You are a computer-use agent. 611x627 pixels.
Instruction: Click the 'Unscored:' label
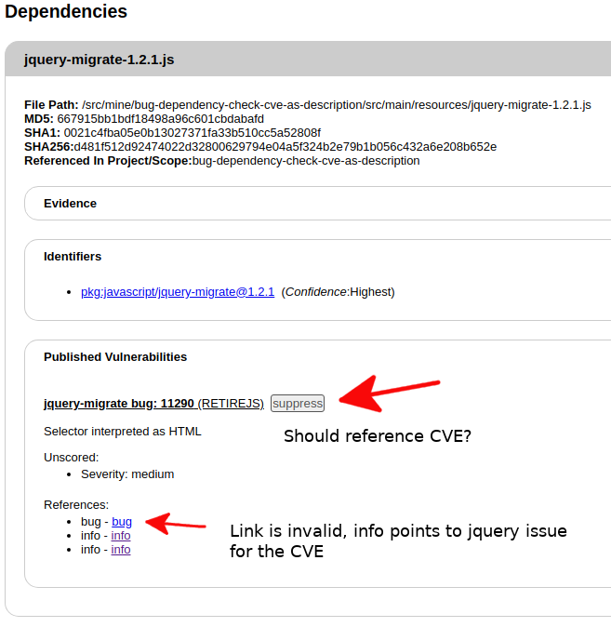coord(72,458)
